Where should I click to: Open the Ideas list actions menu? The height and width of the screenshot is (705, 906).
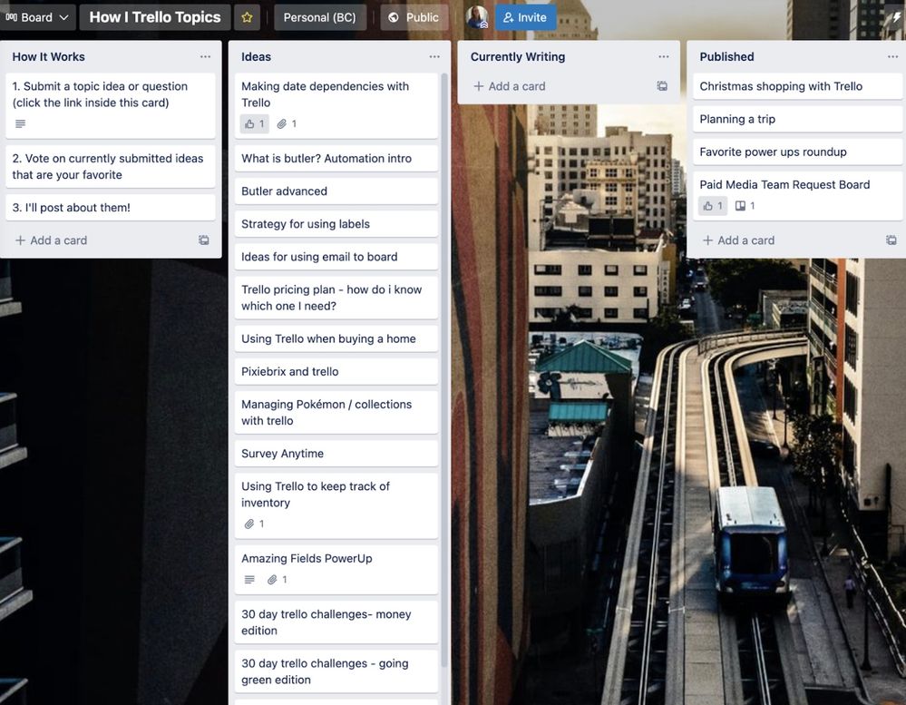434,55
